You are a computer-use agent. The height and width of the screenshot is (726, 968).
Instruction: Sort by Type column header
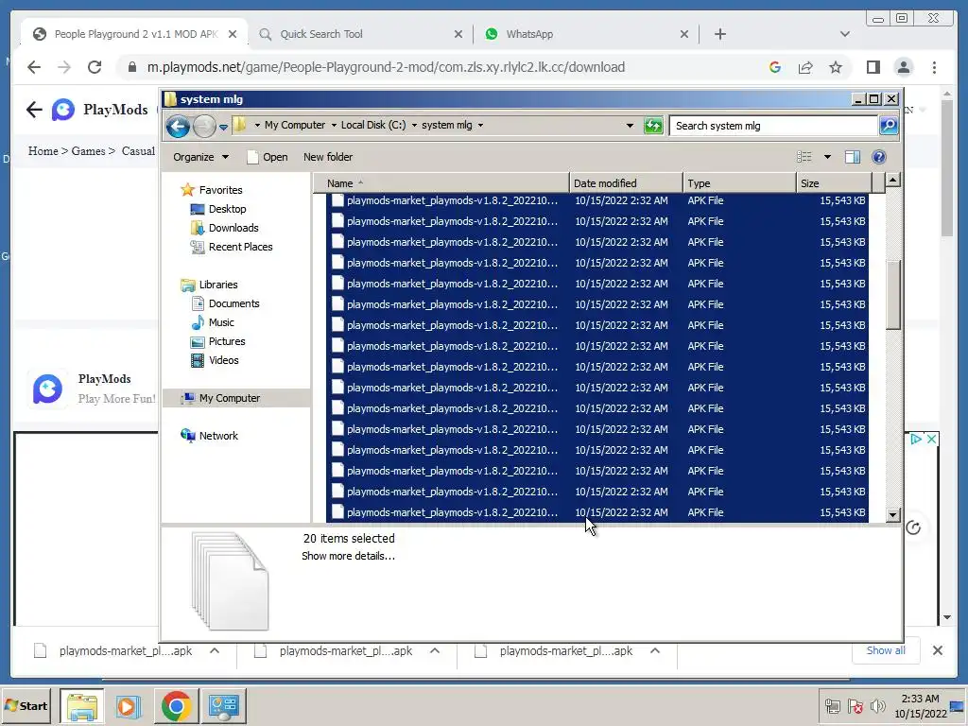[x=739, y=183]
